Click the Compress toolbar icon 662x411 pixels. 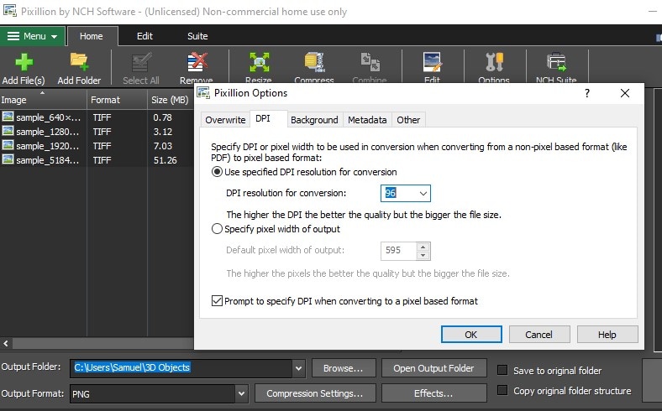(314, 62)
